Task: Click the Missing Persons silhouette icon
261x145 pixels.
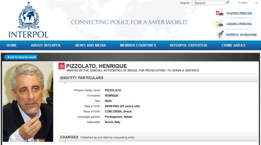Action: [220, 24]
